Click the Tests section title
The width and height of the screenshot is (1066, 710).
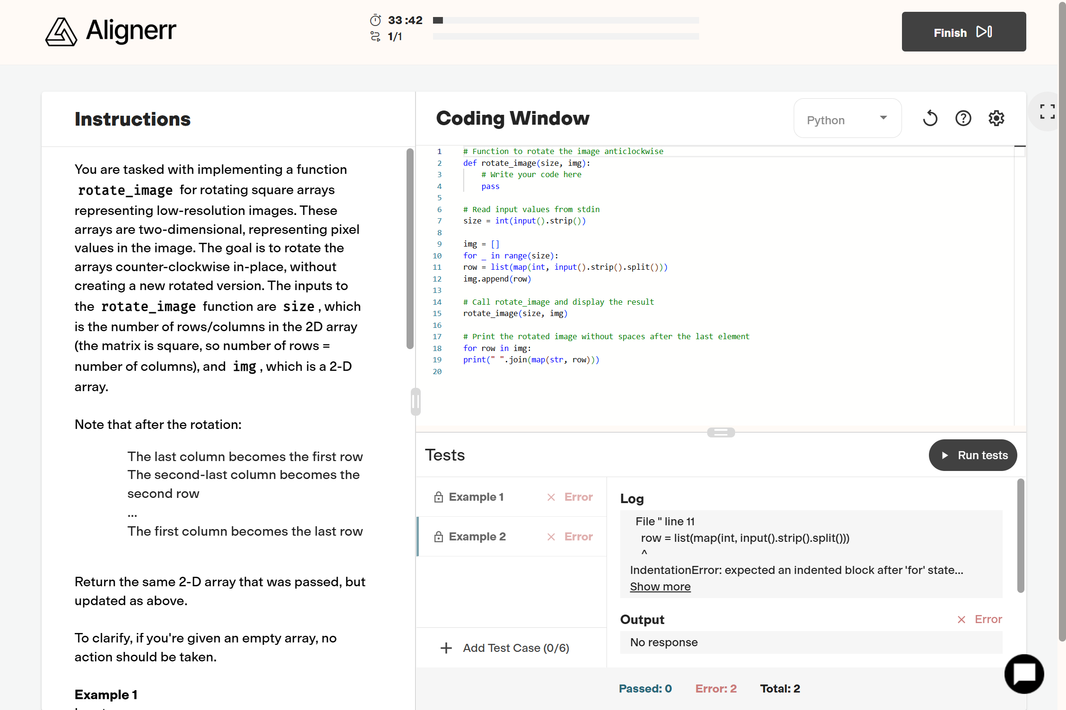click(444, 455)
